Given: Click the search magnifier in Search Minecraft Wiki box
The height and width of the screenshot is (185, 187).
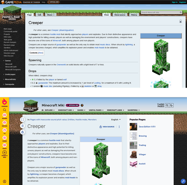Looking at the screenshot, I should click(181, 13).
